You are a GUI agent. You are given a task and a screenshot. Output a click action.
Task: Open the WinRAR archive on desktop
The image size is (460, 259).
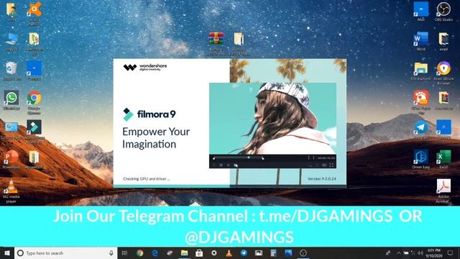point(216,43)
